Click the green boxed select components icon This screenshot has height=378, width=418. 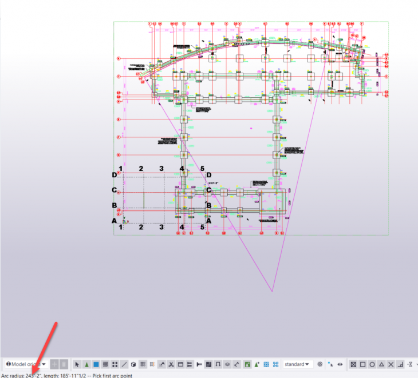click(x=247, y=364)
